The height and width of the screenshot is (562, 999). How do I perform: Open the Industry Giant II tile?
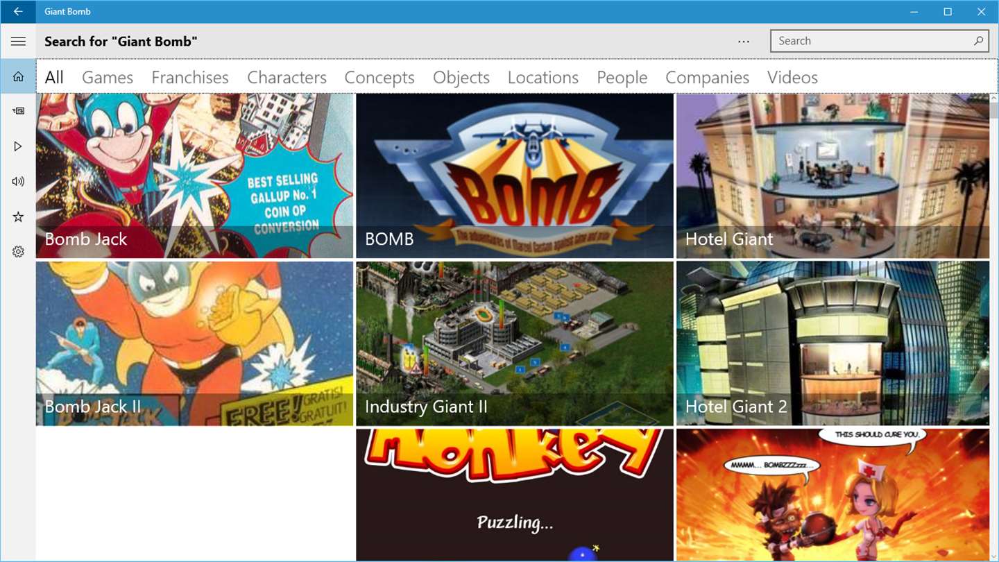pos(515,343)
